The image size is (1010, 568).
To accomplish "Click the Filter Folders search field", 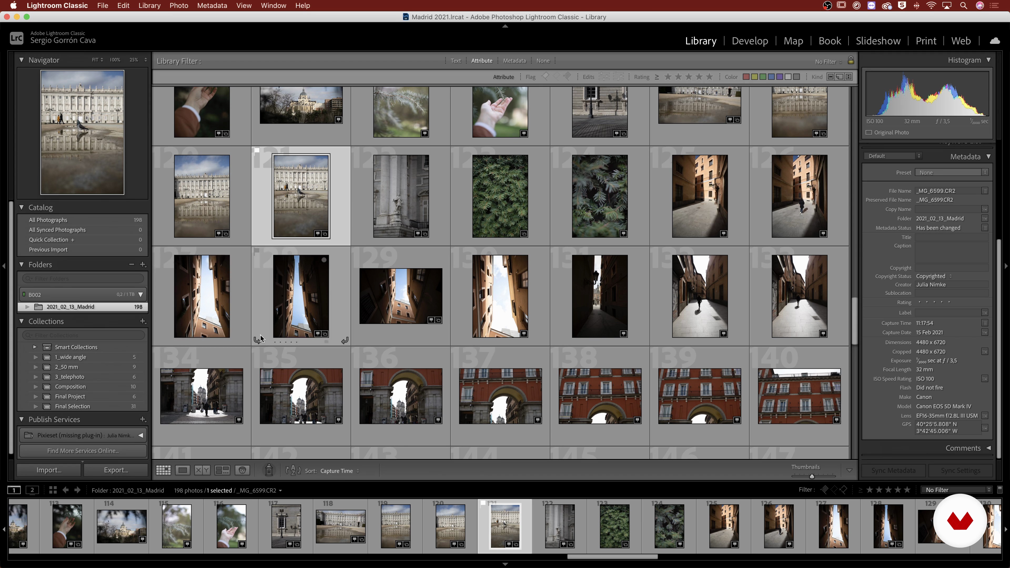I will [x=83, y=279].
